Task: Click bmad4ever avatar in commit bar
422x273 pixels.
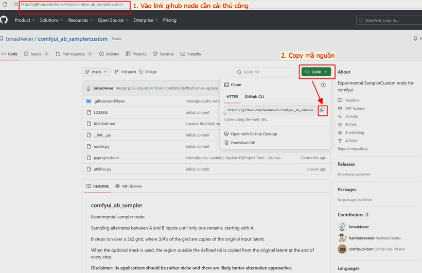Action: (x=89, y=88)
